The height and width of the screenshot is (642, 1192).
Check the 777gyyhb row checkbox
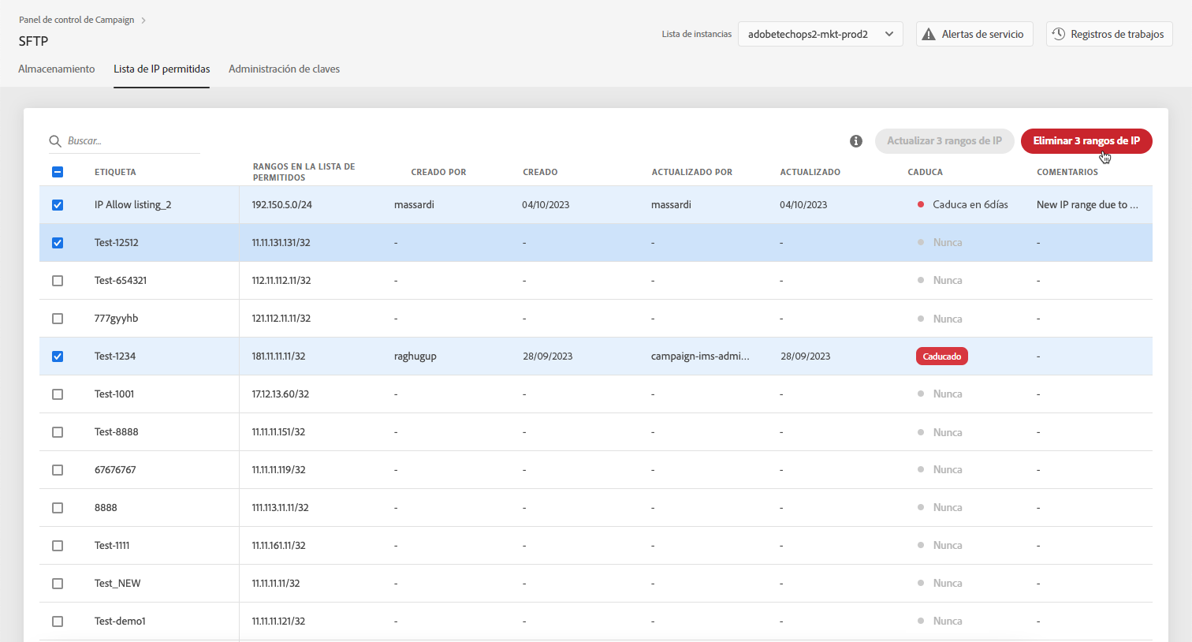tap(58, 319)
